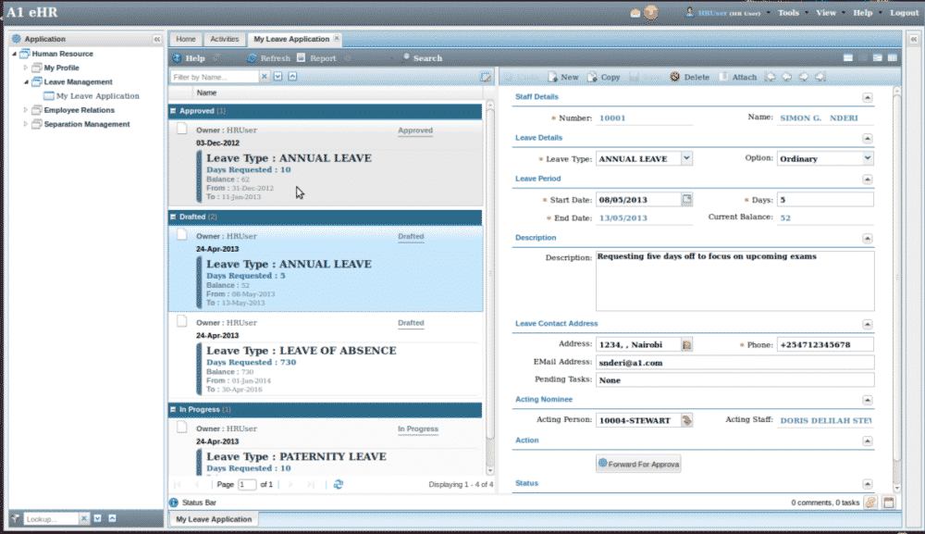Click the Copy record icon
This screenshot has width=925, height=534.
click(x=603, y=78)
